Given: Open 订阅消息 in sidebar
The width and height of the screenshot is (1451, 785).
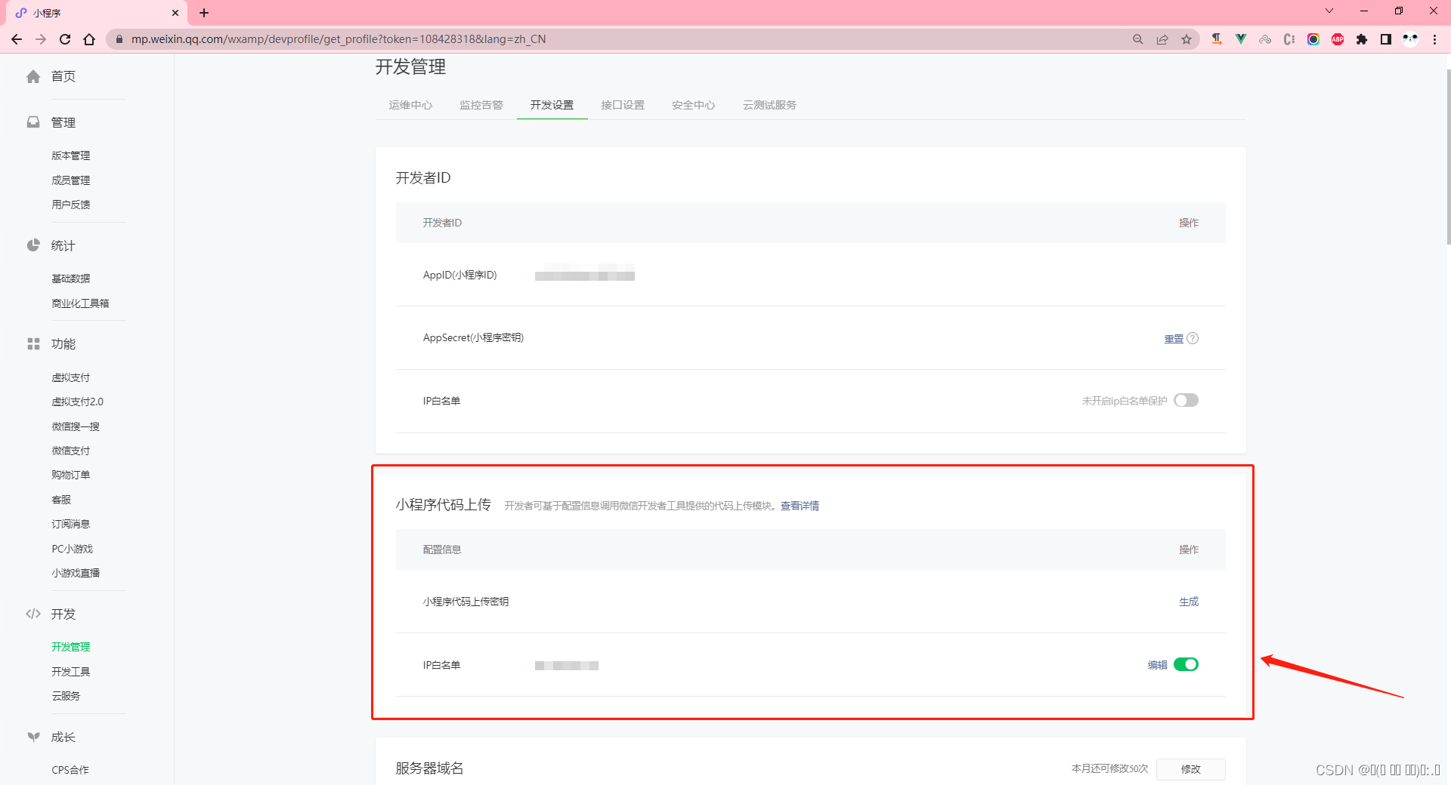Looking at the screenshot, I should tap(71, 524).
